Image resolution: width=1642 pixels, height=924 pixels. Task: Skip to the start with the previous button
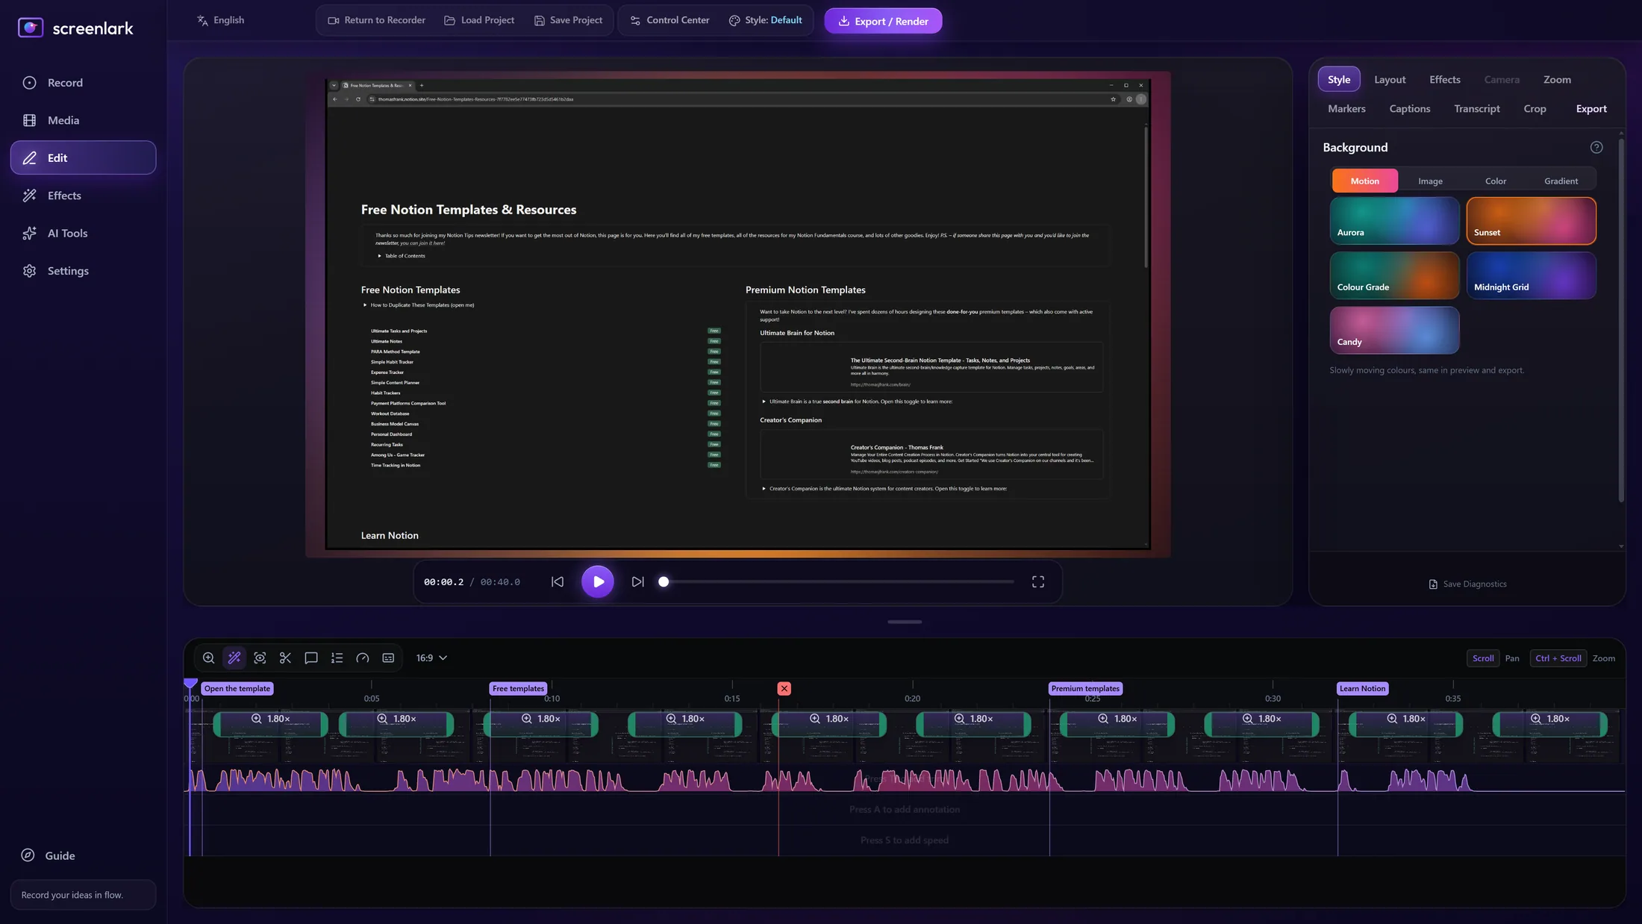558,582
